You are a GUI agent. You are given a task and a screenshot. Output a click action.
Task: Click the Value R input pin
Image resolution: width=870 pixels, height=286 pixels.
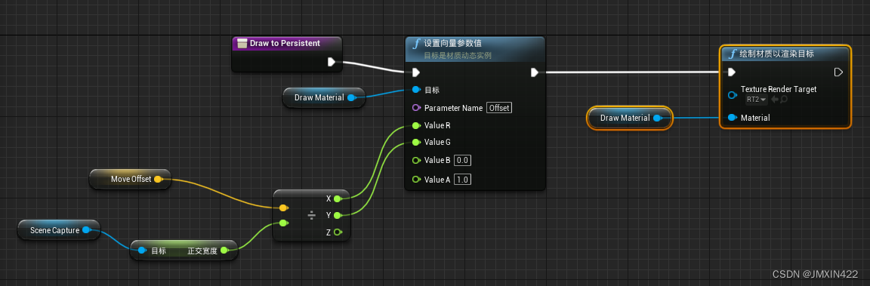point(416,125)
